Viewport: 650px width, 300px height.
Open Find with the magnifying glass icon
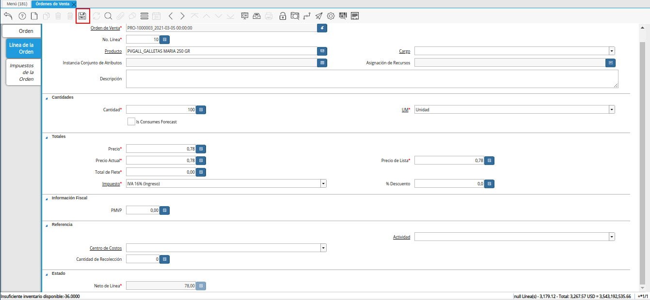coord(108,16)
